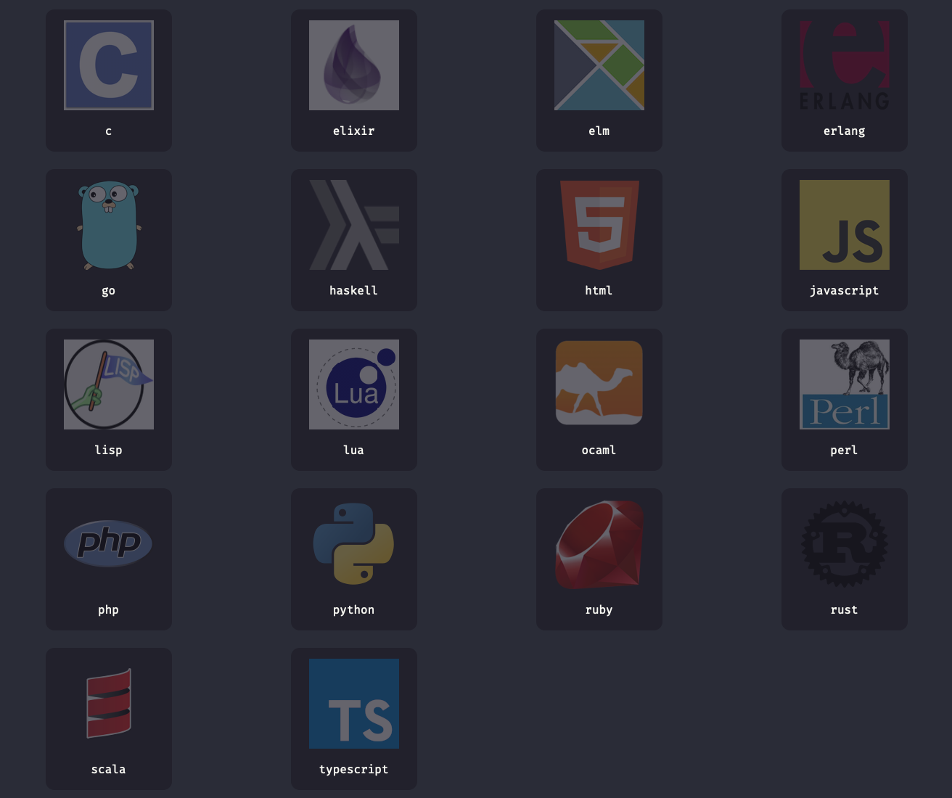
Task: Click the Scala red spiral logo
Action: [109, 703]
